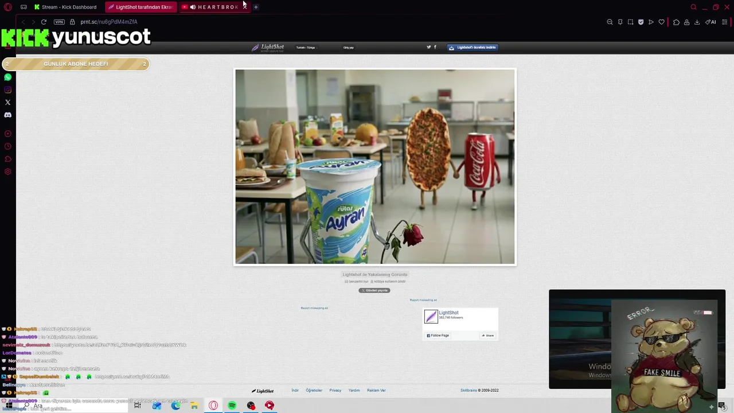Click the Facebook Share button
The height and width of the screenshot is (413, 734).
487,336
